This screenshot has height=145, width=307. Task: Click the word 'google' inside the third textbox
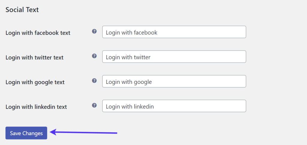coord(142,81)
